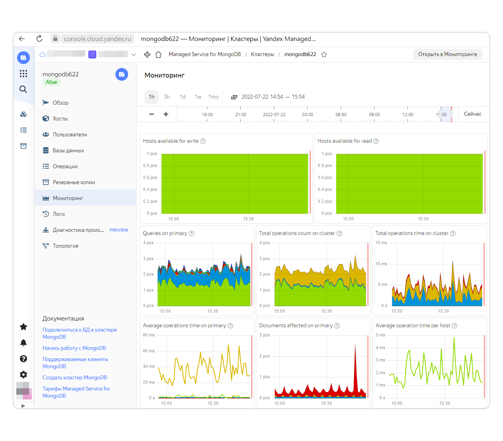Image resolution: width=503 pixels, height=441 pixels.
Task: Open the Мониторинг section
Action: click(85, 198)
